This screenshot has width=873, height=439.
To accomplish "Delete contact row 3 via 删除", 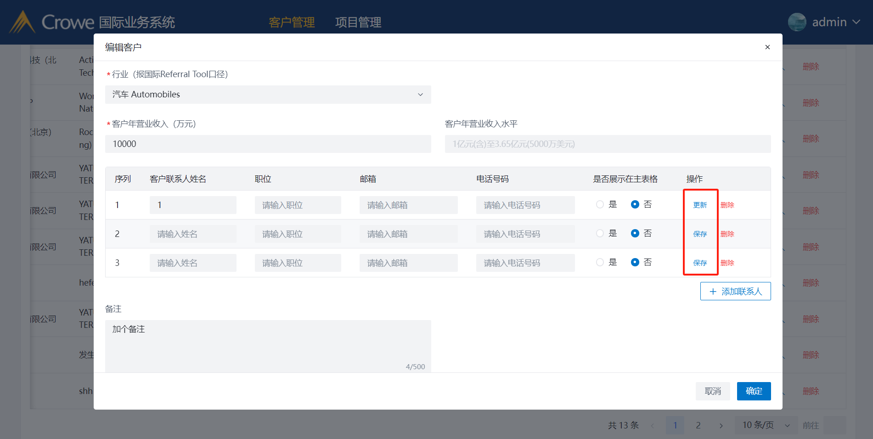I will pos(727,263).
